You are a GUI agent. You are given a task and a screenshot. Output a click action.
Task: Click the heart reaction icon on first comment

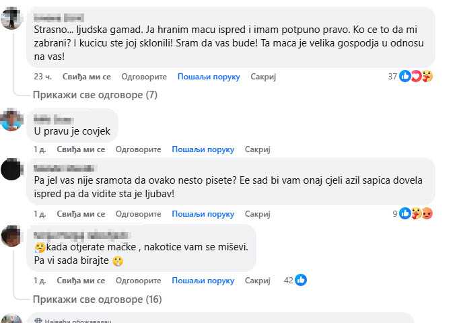pos(416,76)
